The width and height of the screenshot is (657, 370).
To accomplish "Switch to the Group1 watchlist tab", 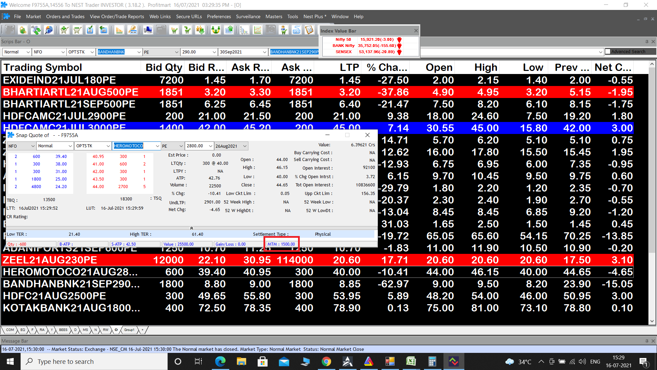I will (129, 330).
